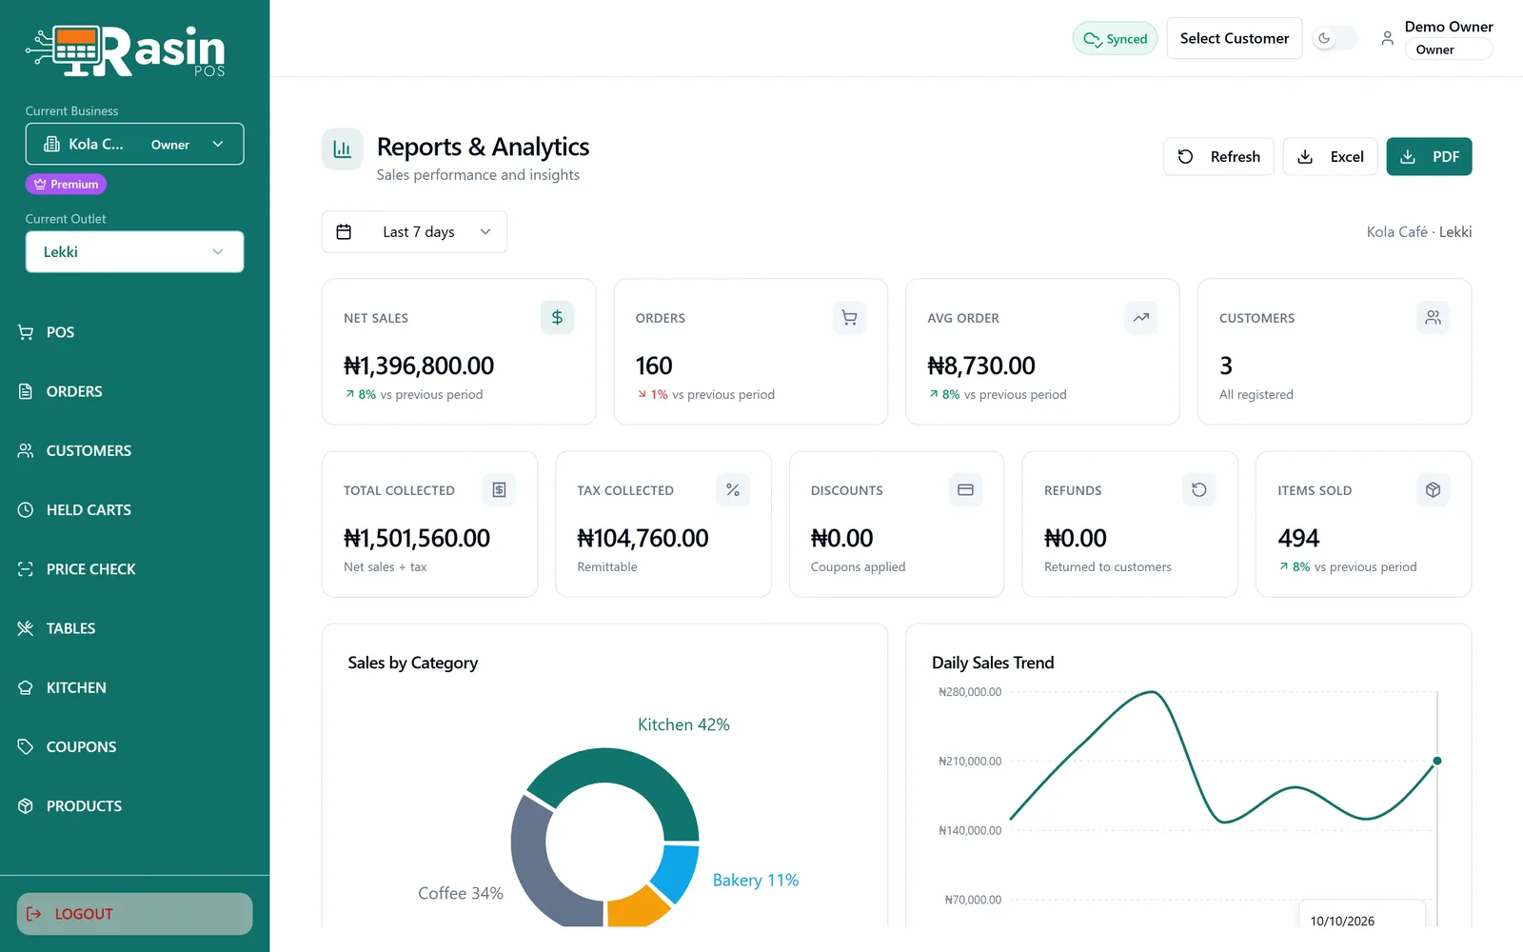Click the Kola Café · Lekki label
The width and height of the screenshot is (1523, 952).
click(1418, 232)
